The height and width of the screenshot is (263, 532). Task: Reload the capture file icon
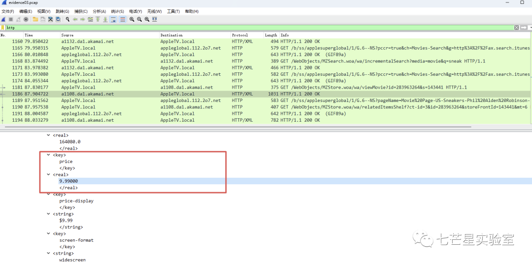tap(58, 19)
